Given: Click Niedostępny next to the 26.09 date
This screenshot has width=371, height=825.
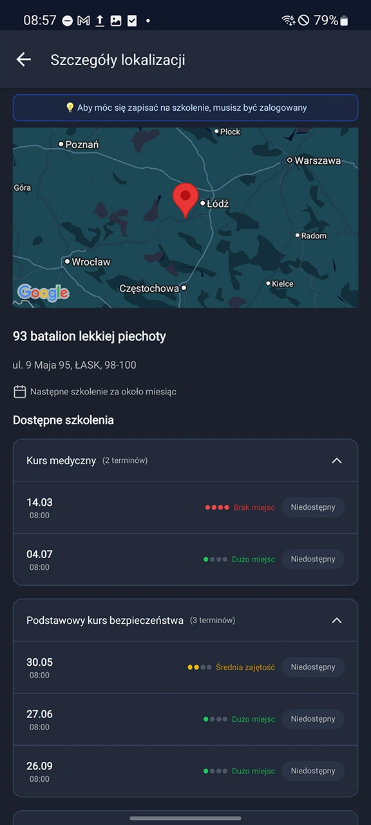Looking at the screenshot, I should click(x=312, y=771).
